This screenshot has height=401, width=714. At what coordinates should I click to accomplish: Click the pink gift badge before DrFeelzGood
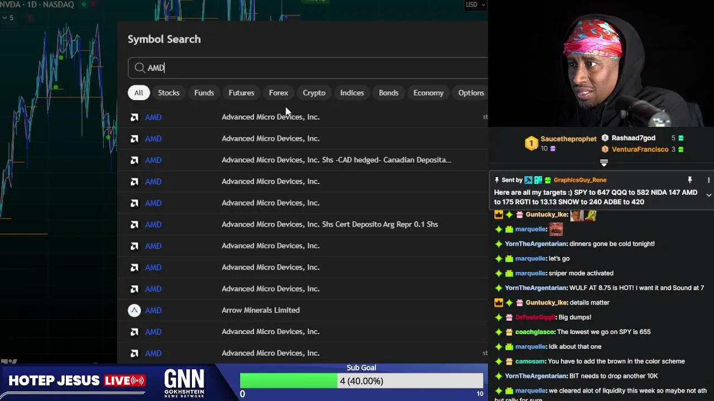click(x=509, y=317)
